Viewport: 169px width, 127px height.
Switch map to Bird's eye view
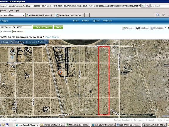click(31, 42)
